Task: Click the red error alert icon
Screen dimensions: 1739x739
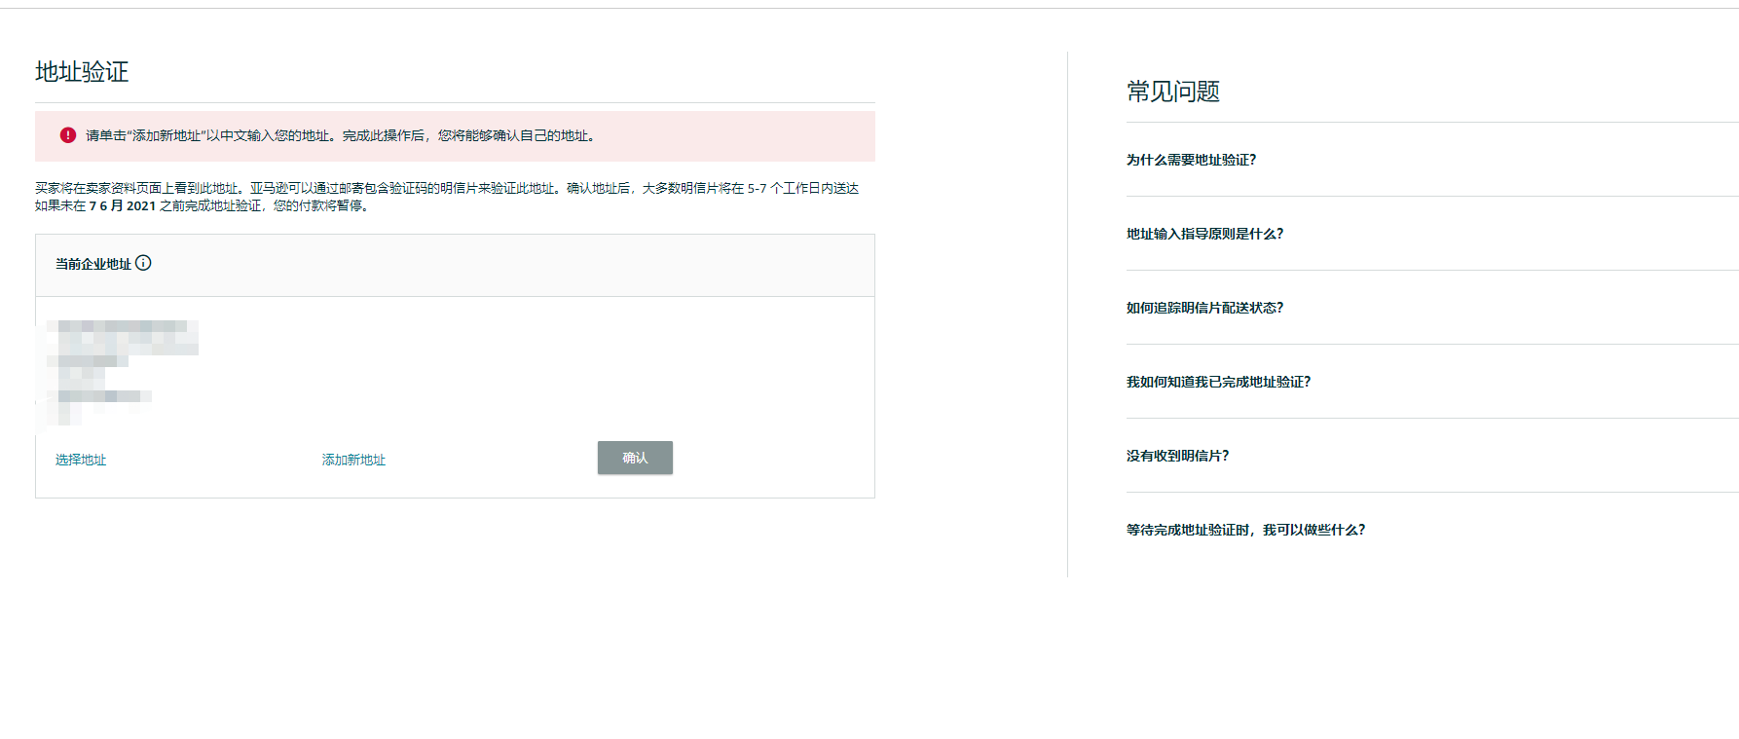Action: tap(68, 135)
